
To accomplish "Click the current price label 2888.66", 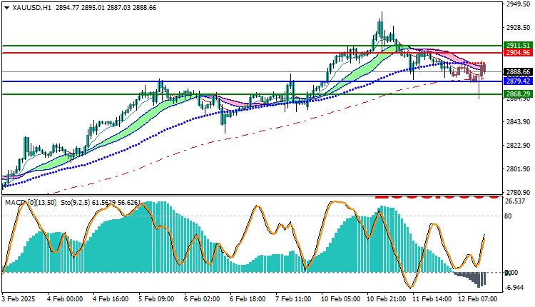I will coord(518,71).
